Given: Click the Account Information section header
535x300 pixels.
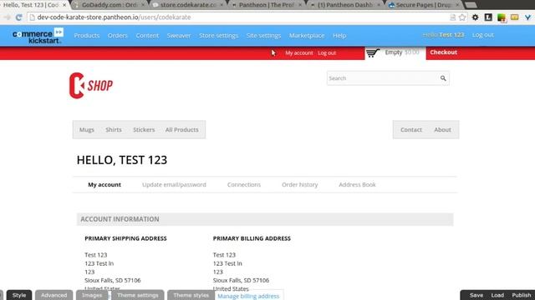Looking at the screenshot, I should coord(265,219).
